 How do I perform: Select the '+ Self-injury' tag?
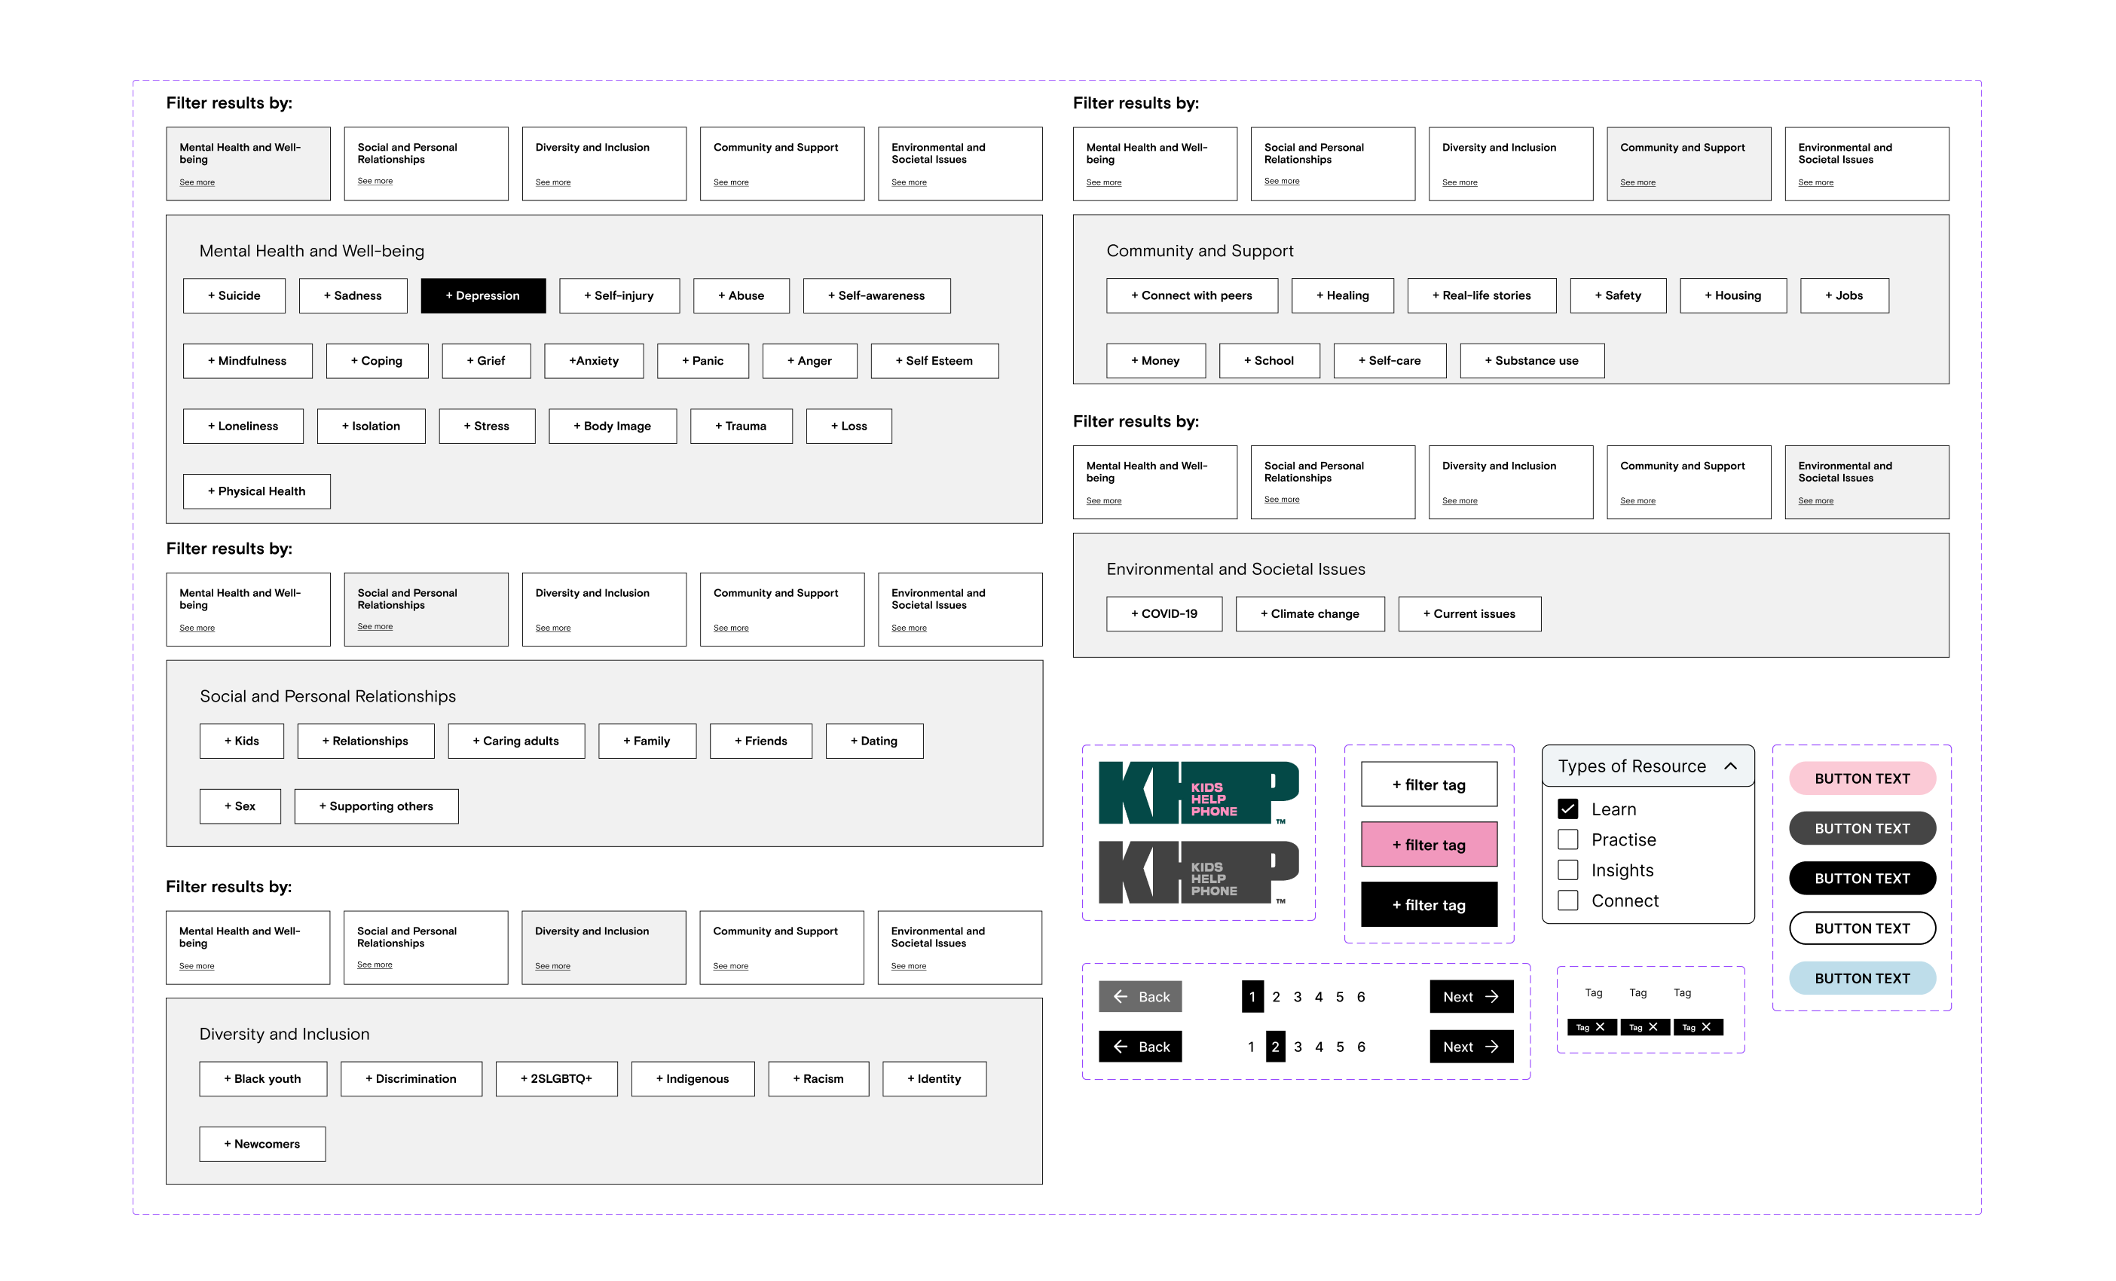tap(619, 295)
